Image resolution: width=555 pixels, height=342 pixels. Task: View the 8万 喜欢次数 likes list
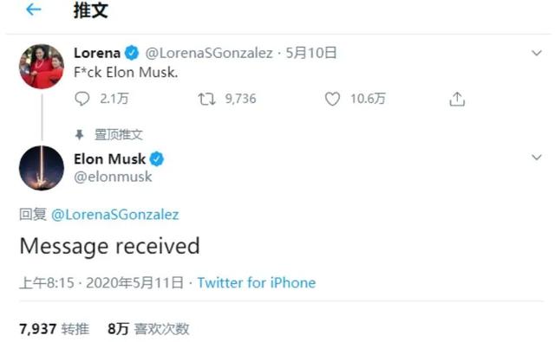point(148,329)
